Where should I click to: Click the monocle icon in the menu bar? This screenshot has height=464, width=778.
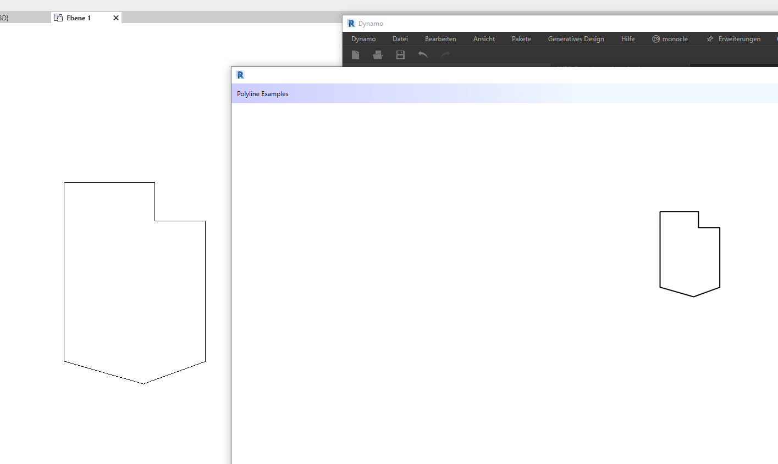[655, 38]
